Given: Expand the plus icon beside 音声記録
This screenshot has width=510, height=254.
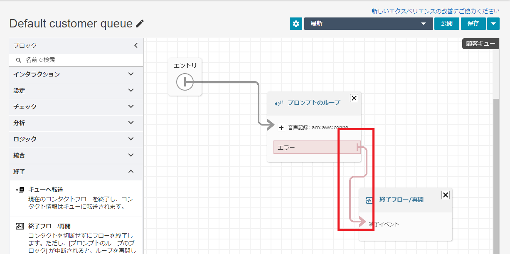Looking at the screenshot, I should (x=281, y=128).
